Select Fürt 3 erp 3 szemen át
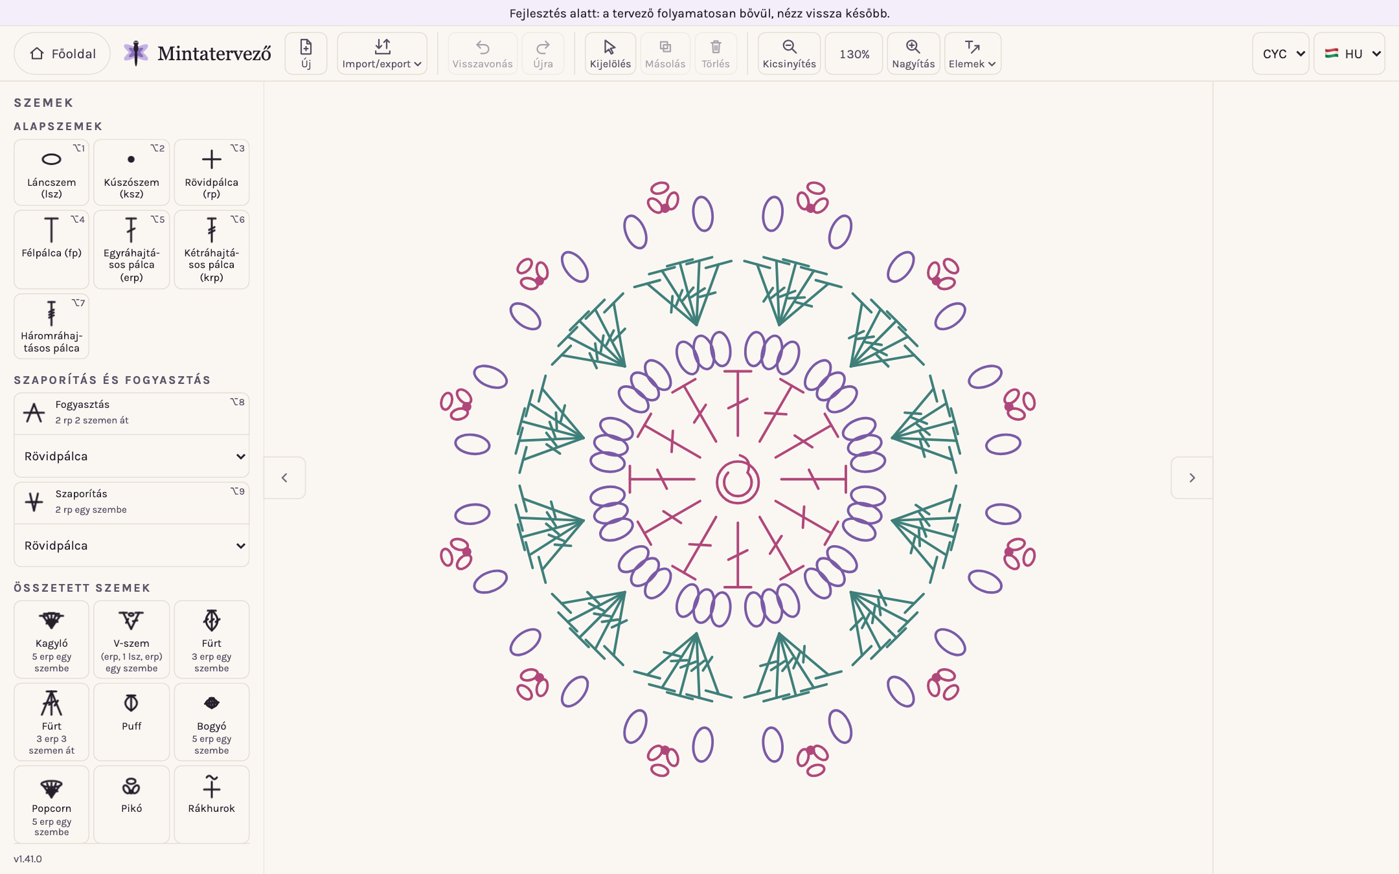Screen dimensions: 1399x874 51,722
